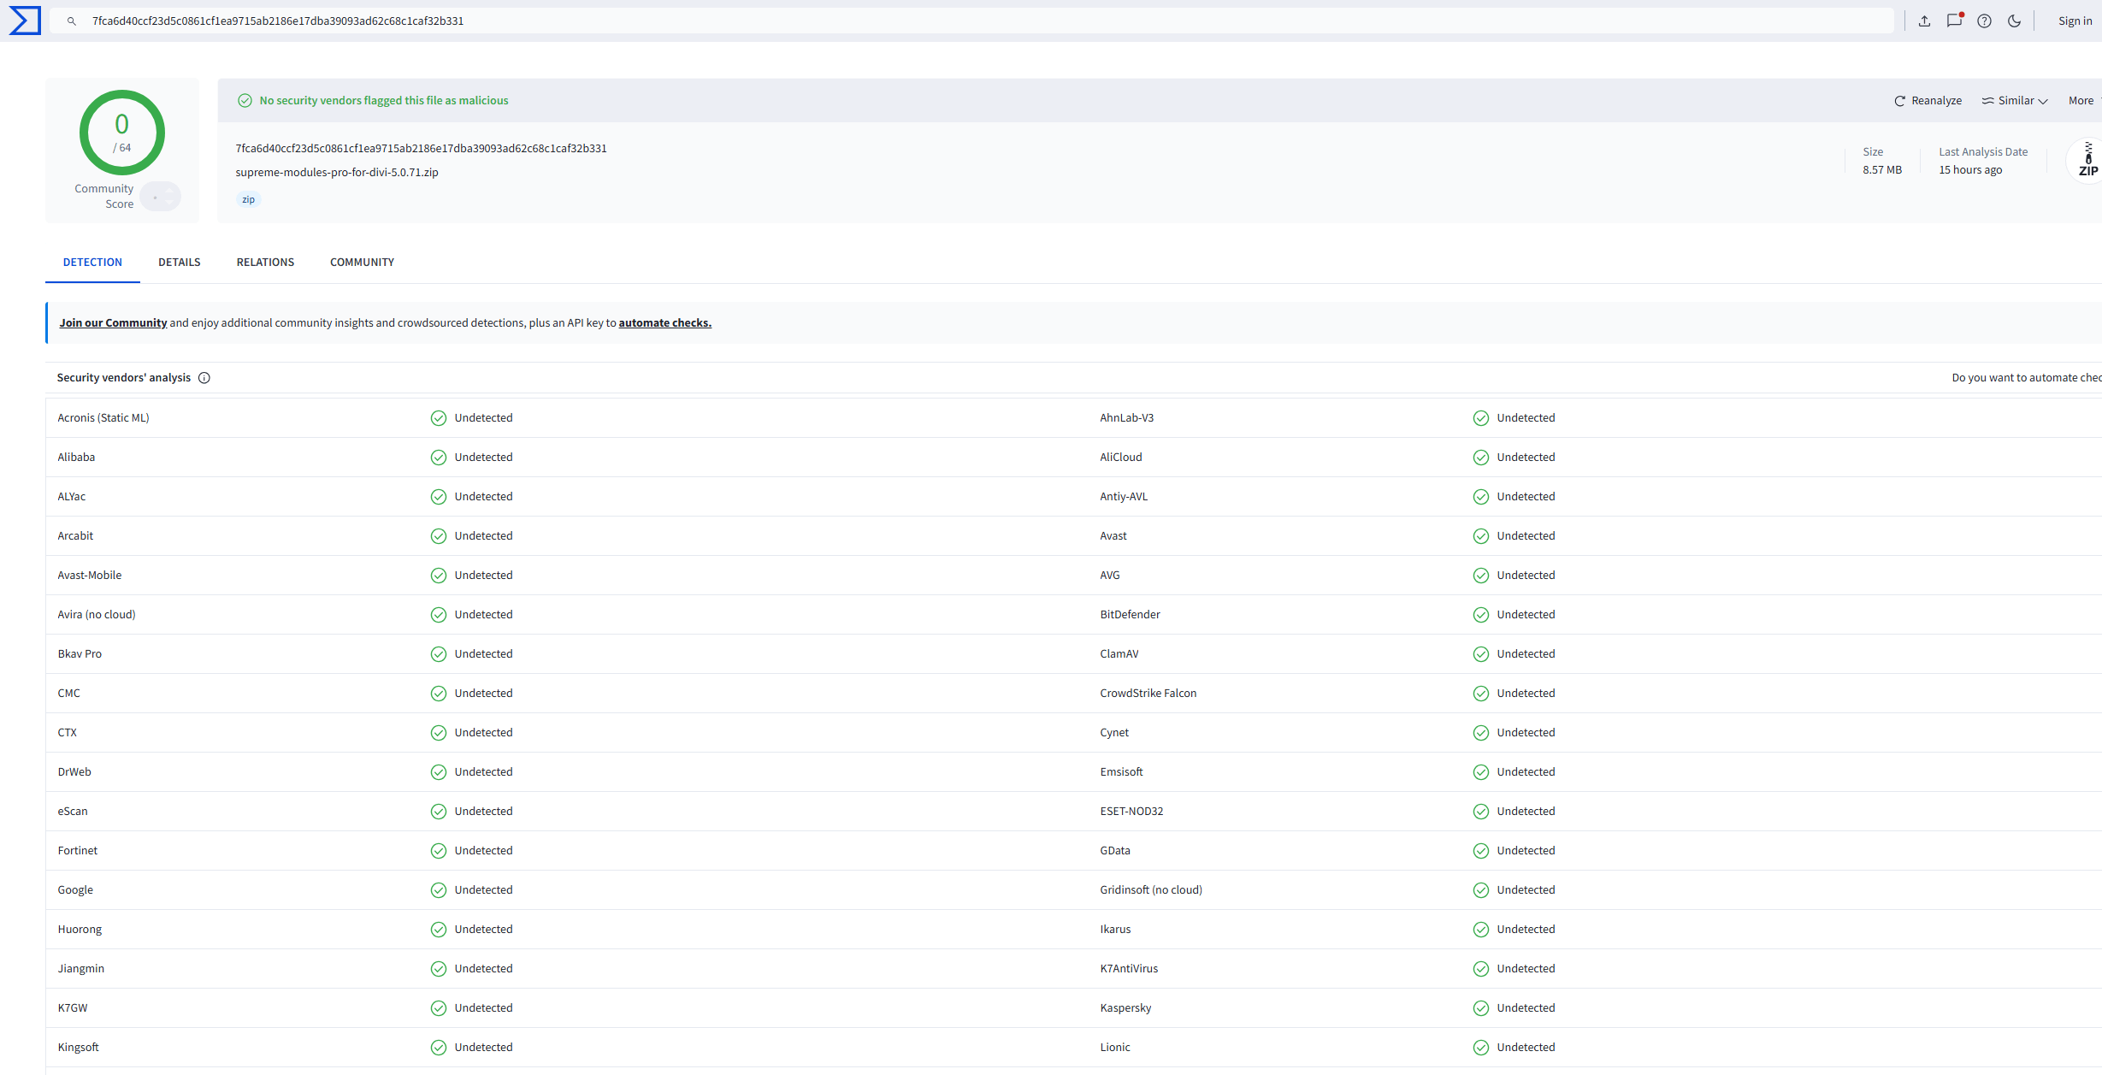The image size is (2102, 1075).
Task: Click CrowdStrike Falcon undetected check icon
Action: tap(1481, 694)
